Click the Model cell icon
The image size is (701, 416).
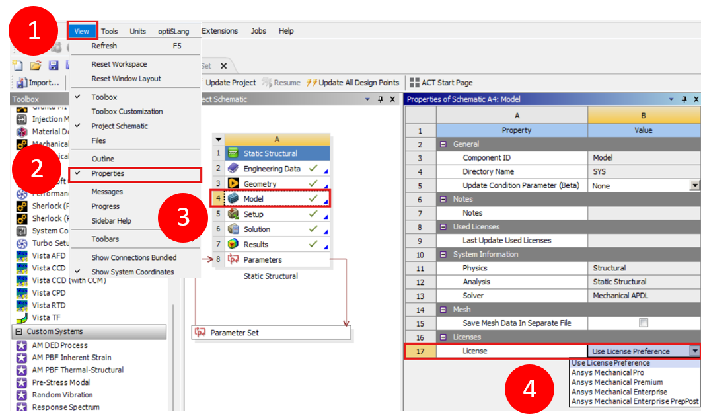tap(233, 198)
